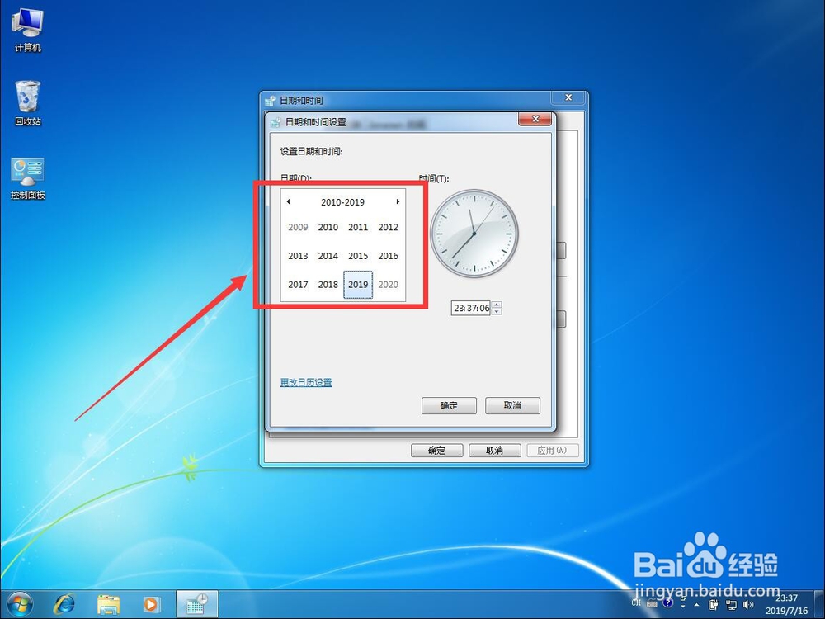Click 取消 in the 日期和时间设置 dialog
Image resolution: width=825 pixels, height=619 pixels.
point(512,405)
